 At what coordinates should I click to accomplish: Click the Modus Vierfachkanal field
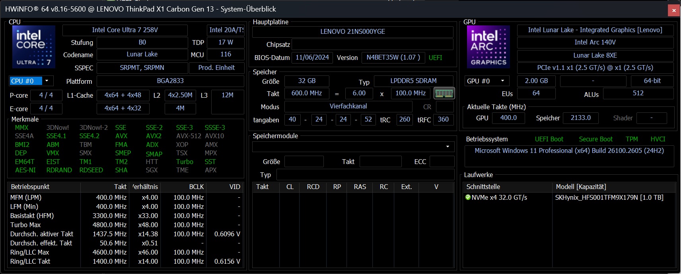pyautogui.click(x=348, y=106)
